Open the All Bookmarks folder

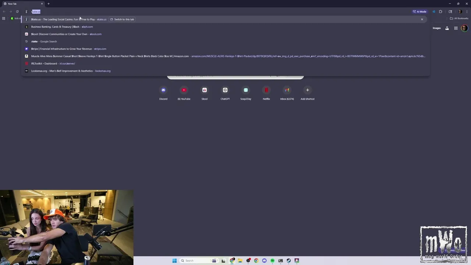click(x=459, y=18)
